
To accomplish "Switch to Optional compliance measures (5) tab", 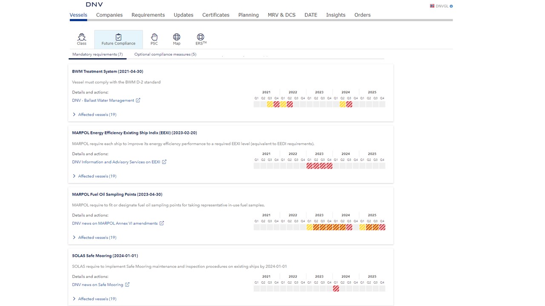I will coord(165,54).
